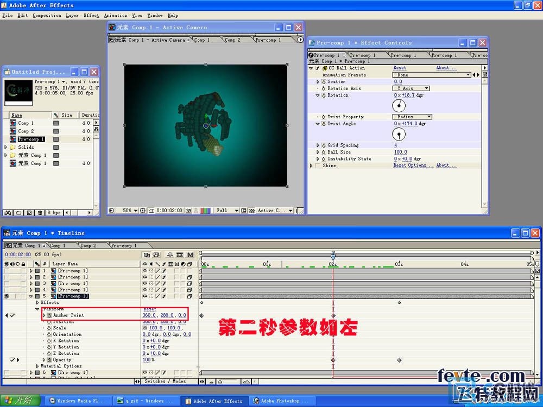The image size is (543, 407).
Task: Open the Layer menu
Action: pos(72,15)
